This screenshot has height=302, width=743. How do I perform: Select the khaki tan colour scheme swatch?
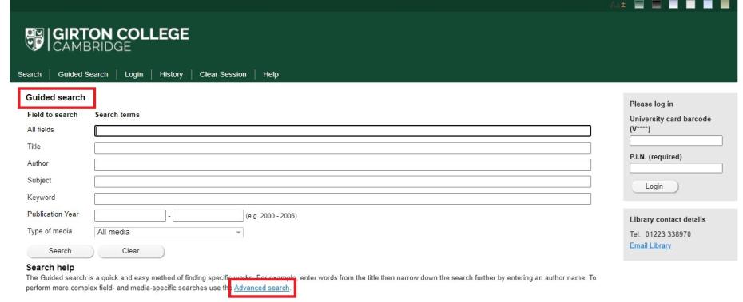(x=725, y=4)
